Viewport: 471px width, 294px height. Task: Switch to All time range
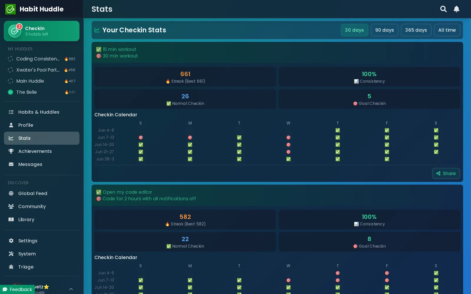click(x=447, y=30)
